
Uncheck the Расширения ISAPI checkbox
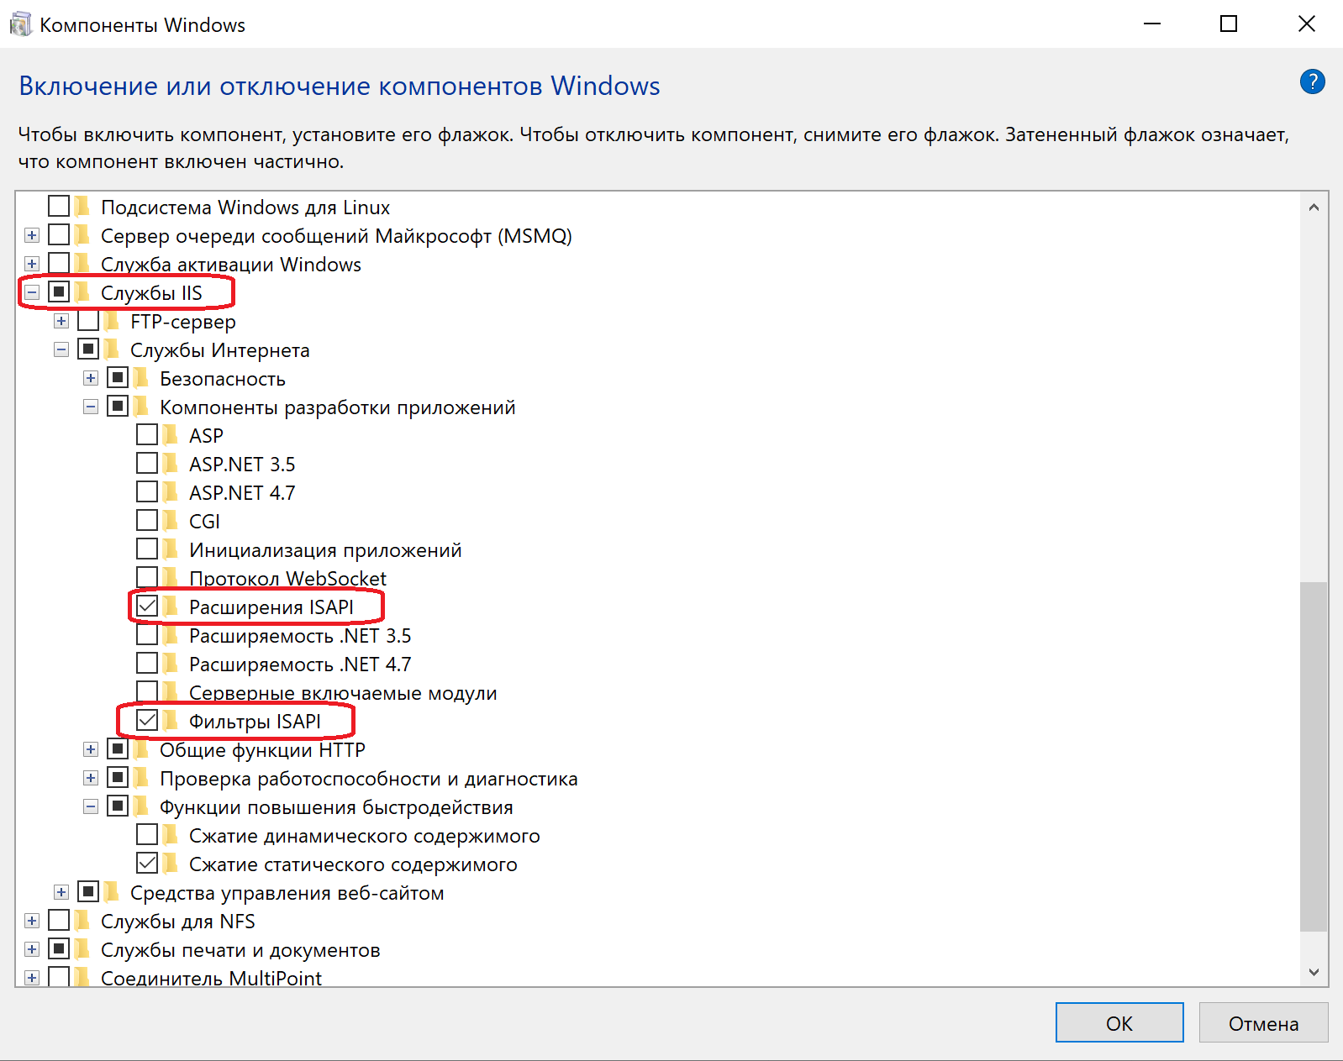click(147, 607)
